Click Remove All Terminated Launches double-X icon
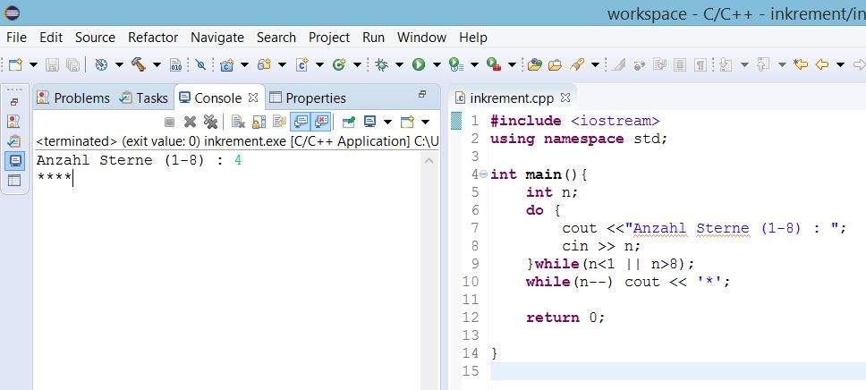The width and height of the screenshot is (866, 390). (x=210, y=122)
